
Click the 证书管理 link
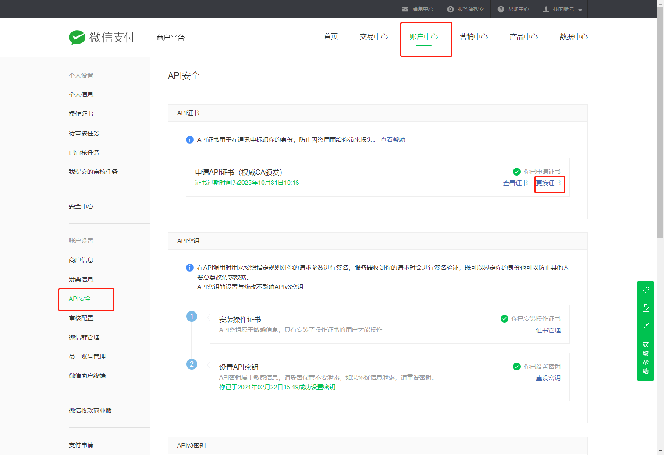pyautogui.click(x=548, y=330)
